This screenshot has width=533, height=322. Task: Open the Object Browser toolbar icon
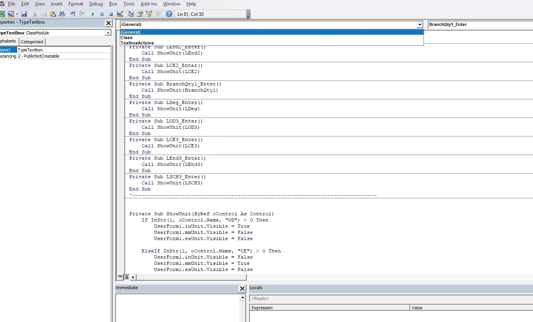pyautogui.click(x=149, y=14)
